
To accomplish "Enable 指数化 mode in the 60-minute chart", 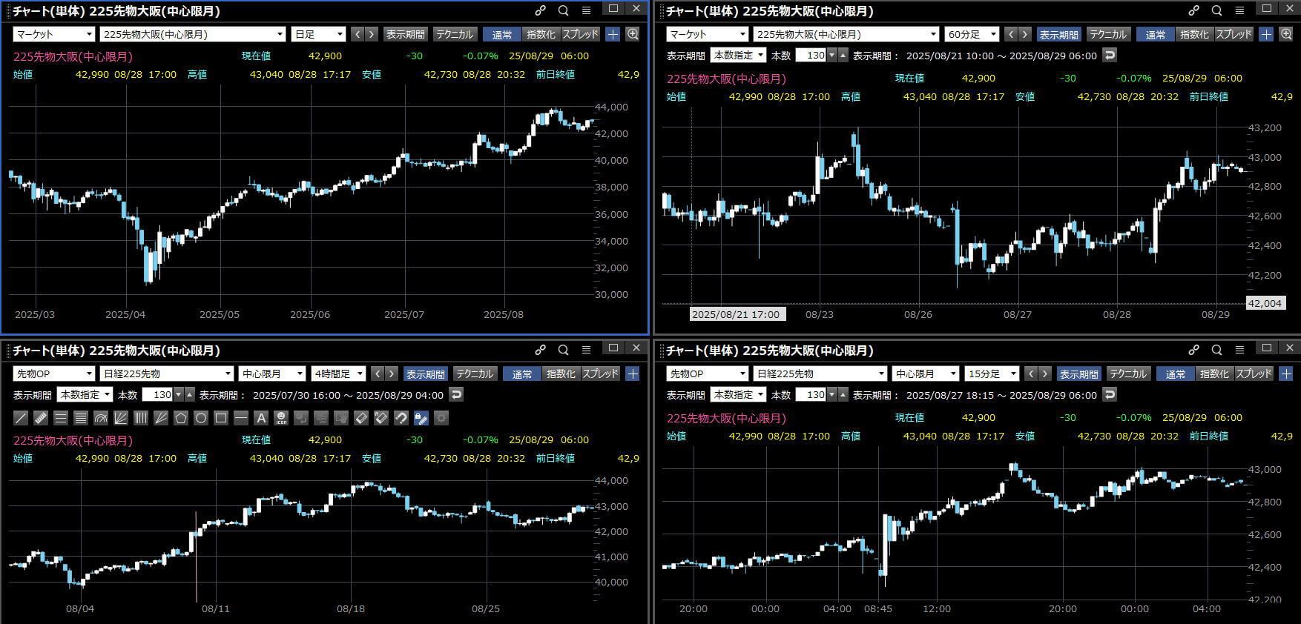I will (1194, 34).
